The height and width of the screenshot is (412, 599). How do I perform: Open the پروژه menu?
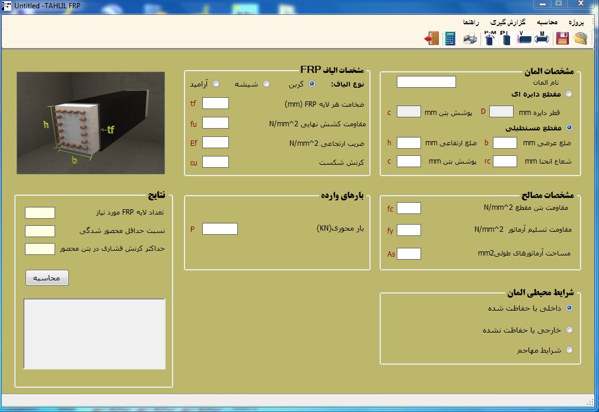(576, 22)
